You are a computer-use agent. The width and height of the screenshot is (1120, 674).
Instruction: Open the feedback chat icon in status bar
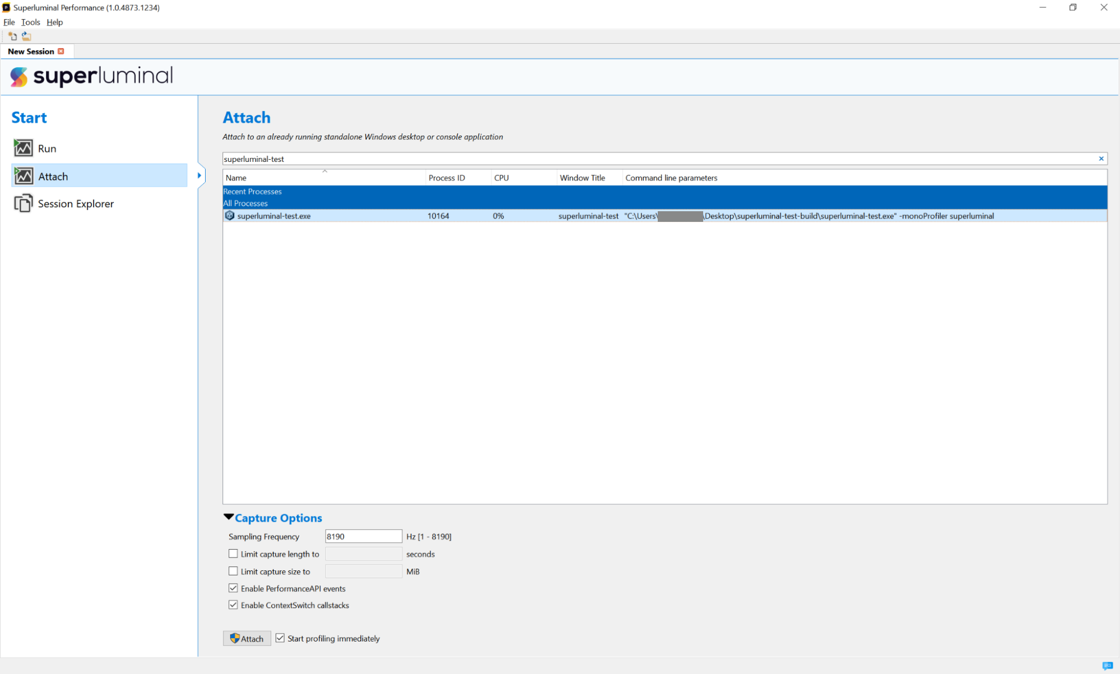click(x=1107, y=666)
